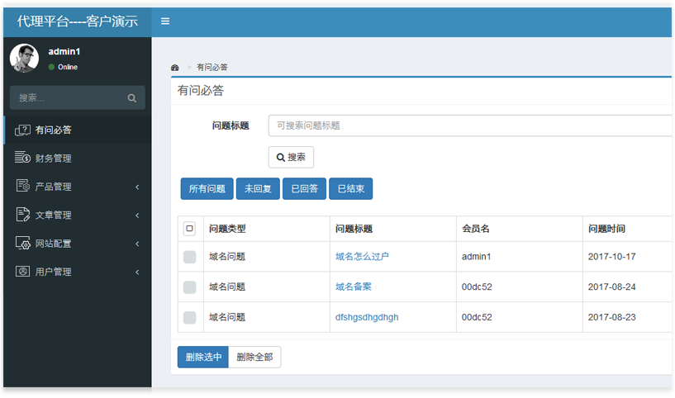
Task: Click the hamburger sidebar toggle icon
Action: (x=165, y=21)
